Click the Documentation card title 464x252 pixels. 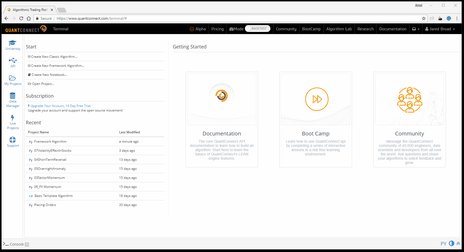[222, 134]
